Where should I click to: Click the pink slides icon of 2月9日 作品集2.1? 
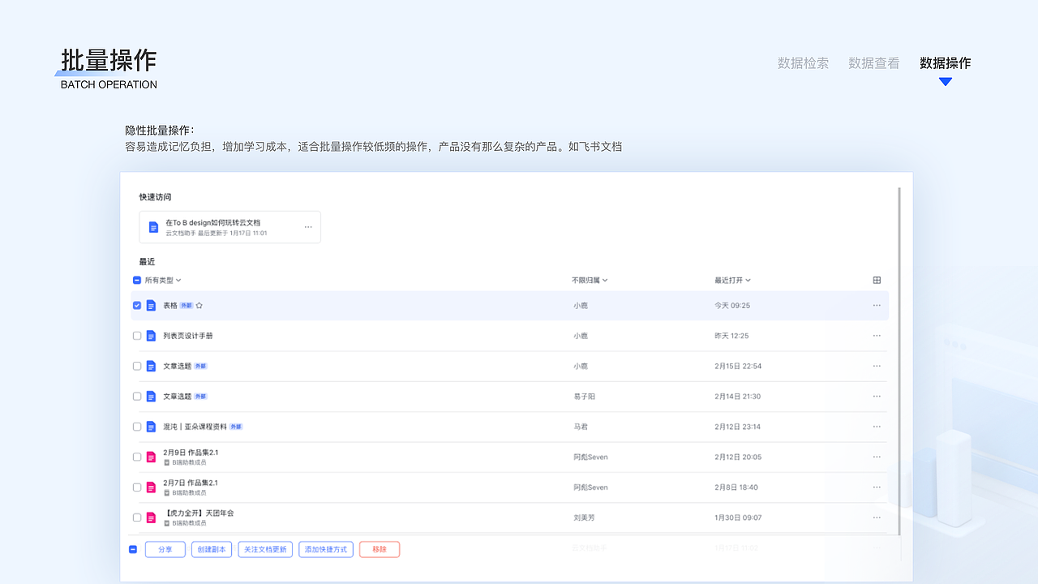(x=151, y=457)
